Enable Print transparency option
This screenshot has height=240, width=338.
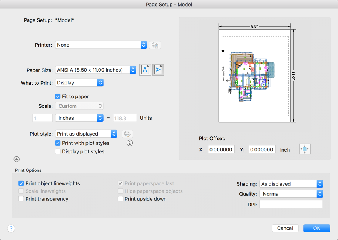tap(21, 199)
